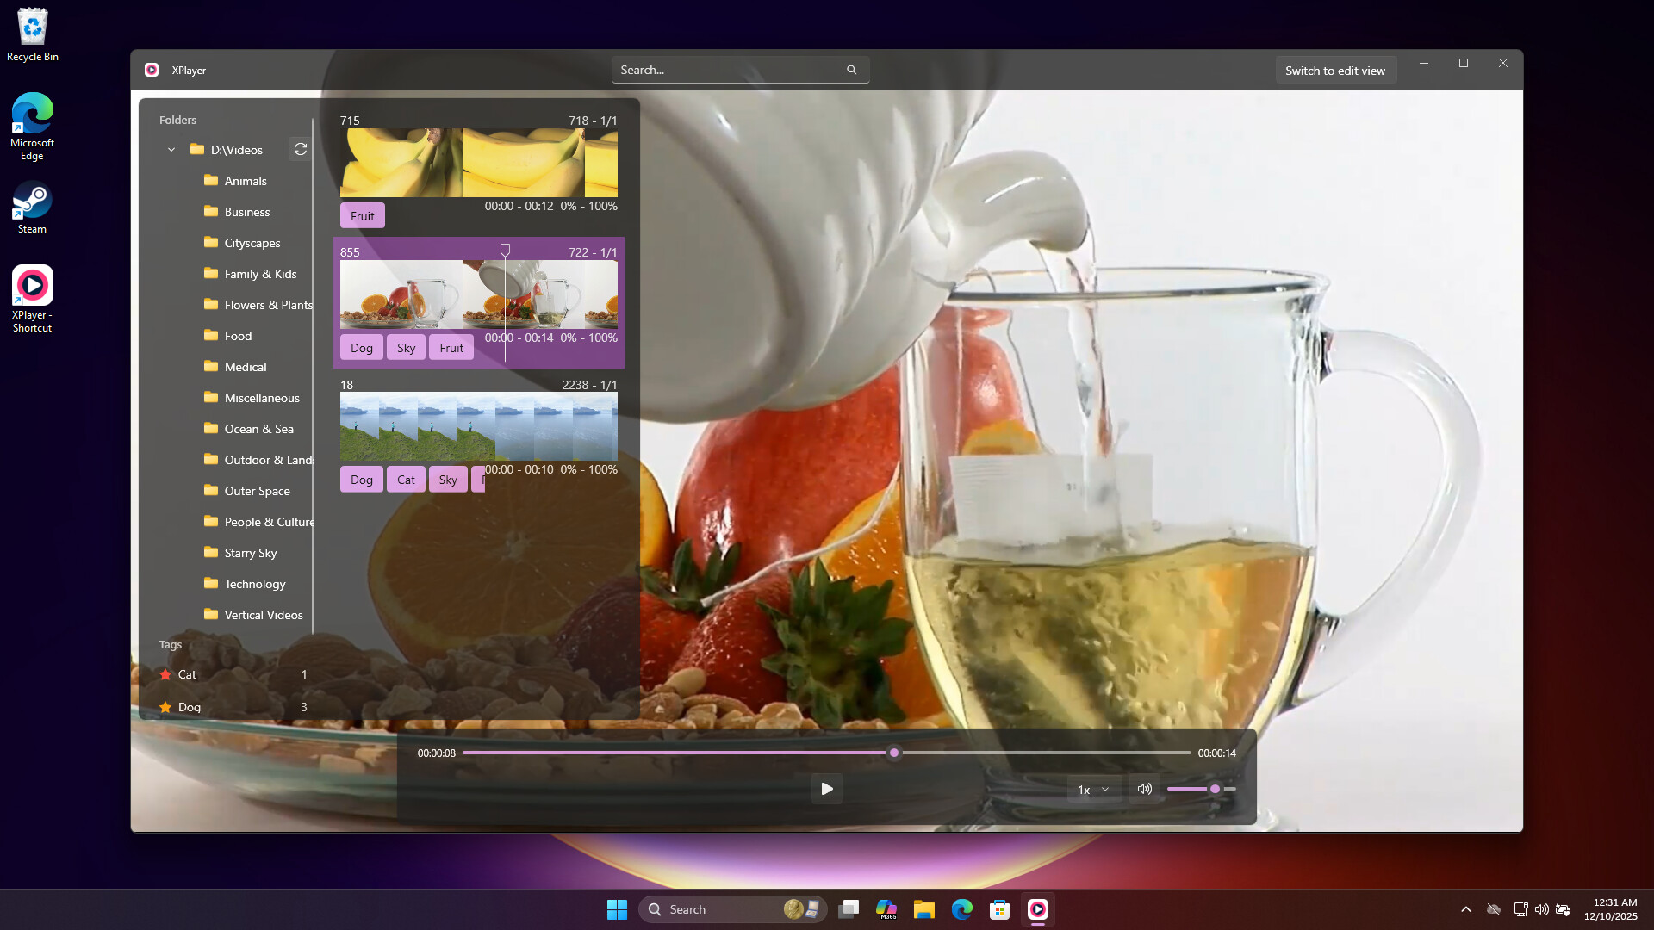1654x930 pixels.
Task: Collapse the D:\Videos folder tree
Action: [x=171, y=149]
